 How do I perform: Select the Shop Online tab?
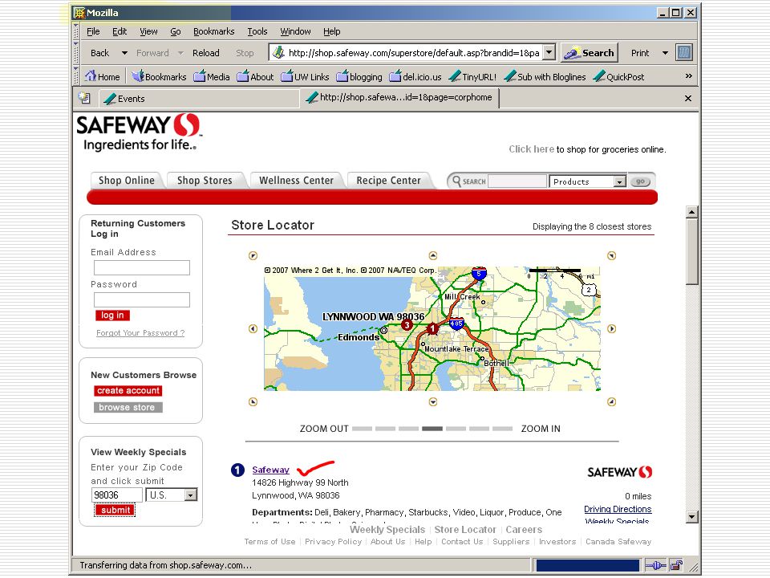coord(126,181)
